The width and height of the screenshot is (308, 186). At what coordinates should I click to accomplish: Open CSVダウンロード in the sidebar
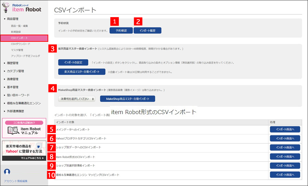pyautogui.click(x=21, y=44)
